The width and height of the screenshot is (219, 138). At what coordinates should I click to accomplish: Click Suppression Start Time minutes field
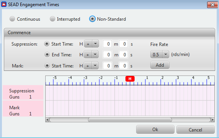click(x=107, y=44)
